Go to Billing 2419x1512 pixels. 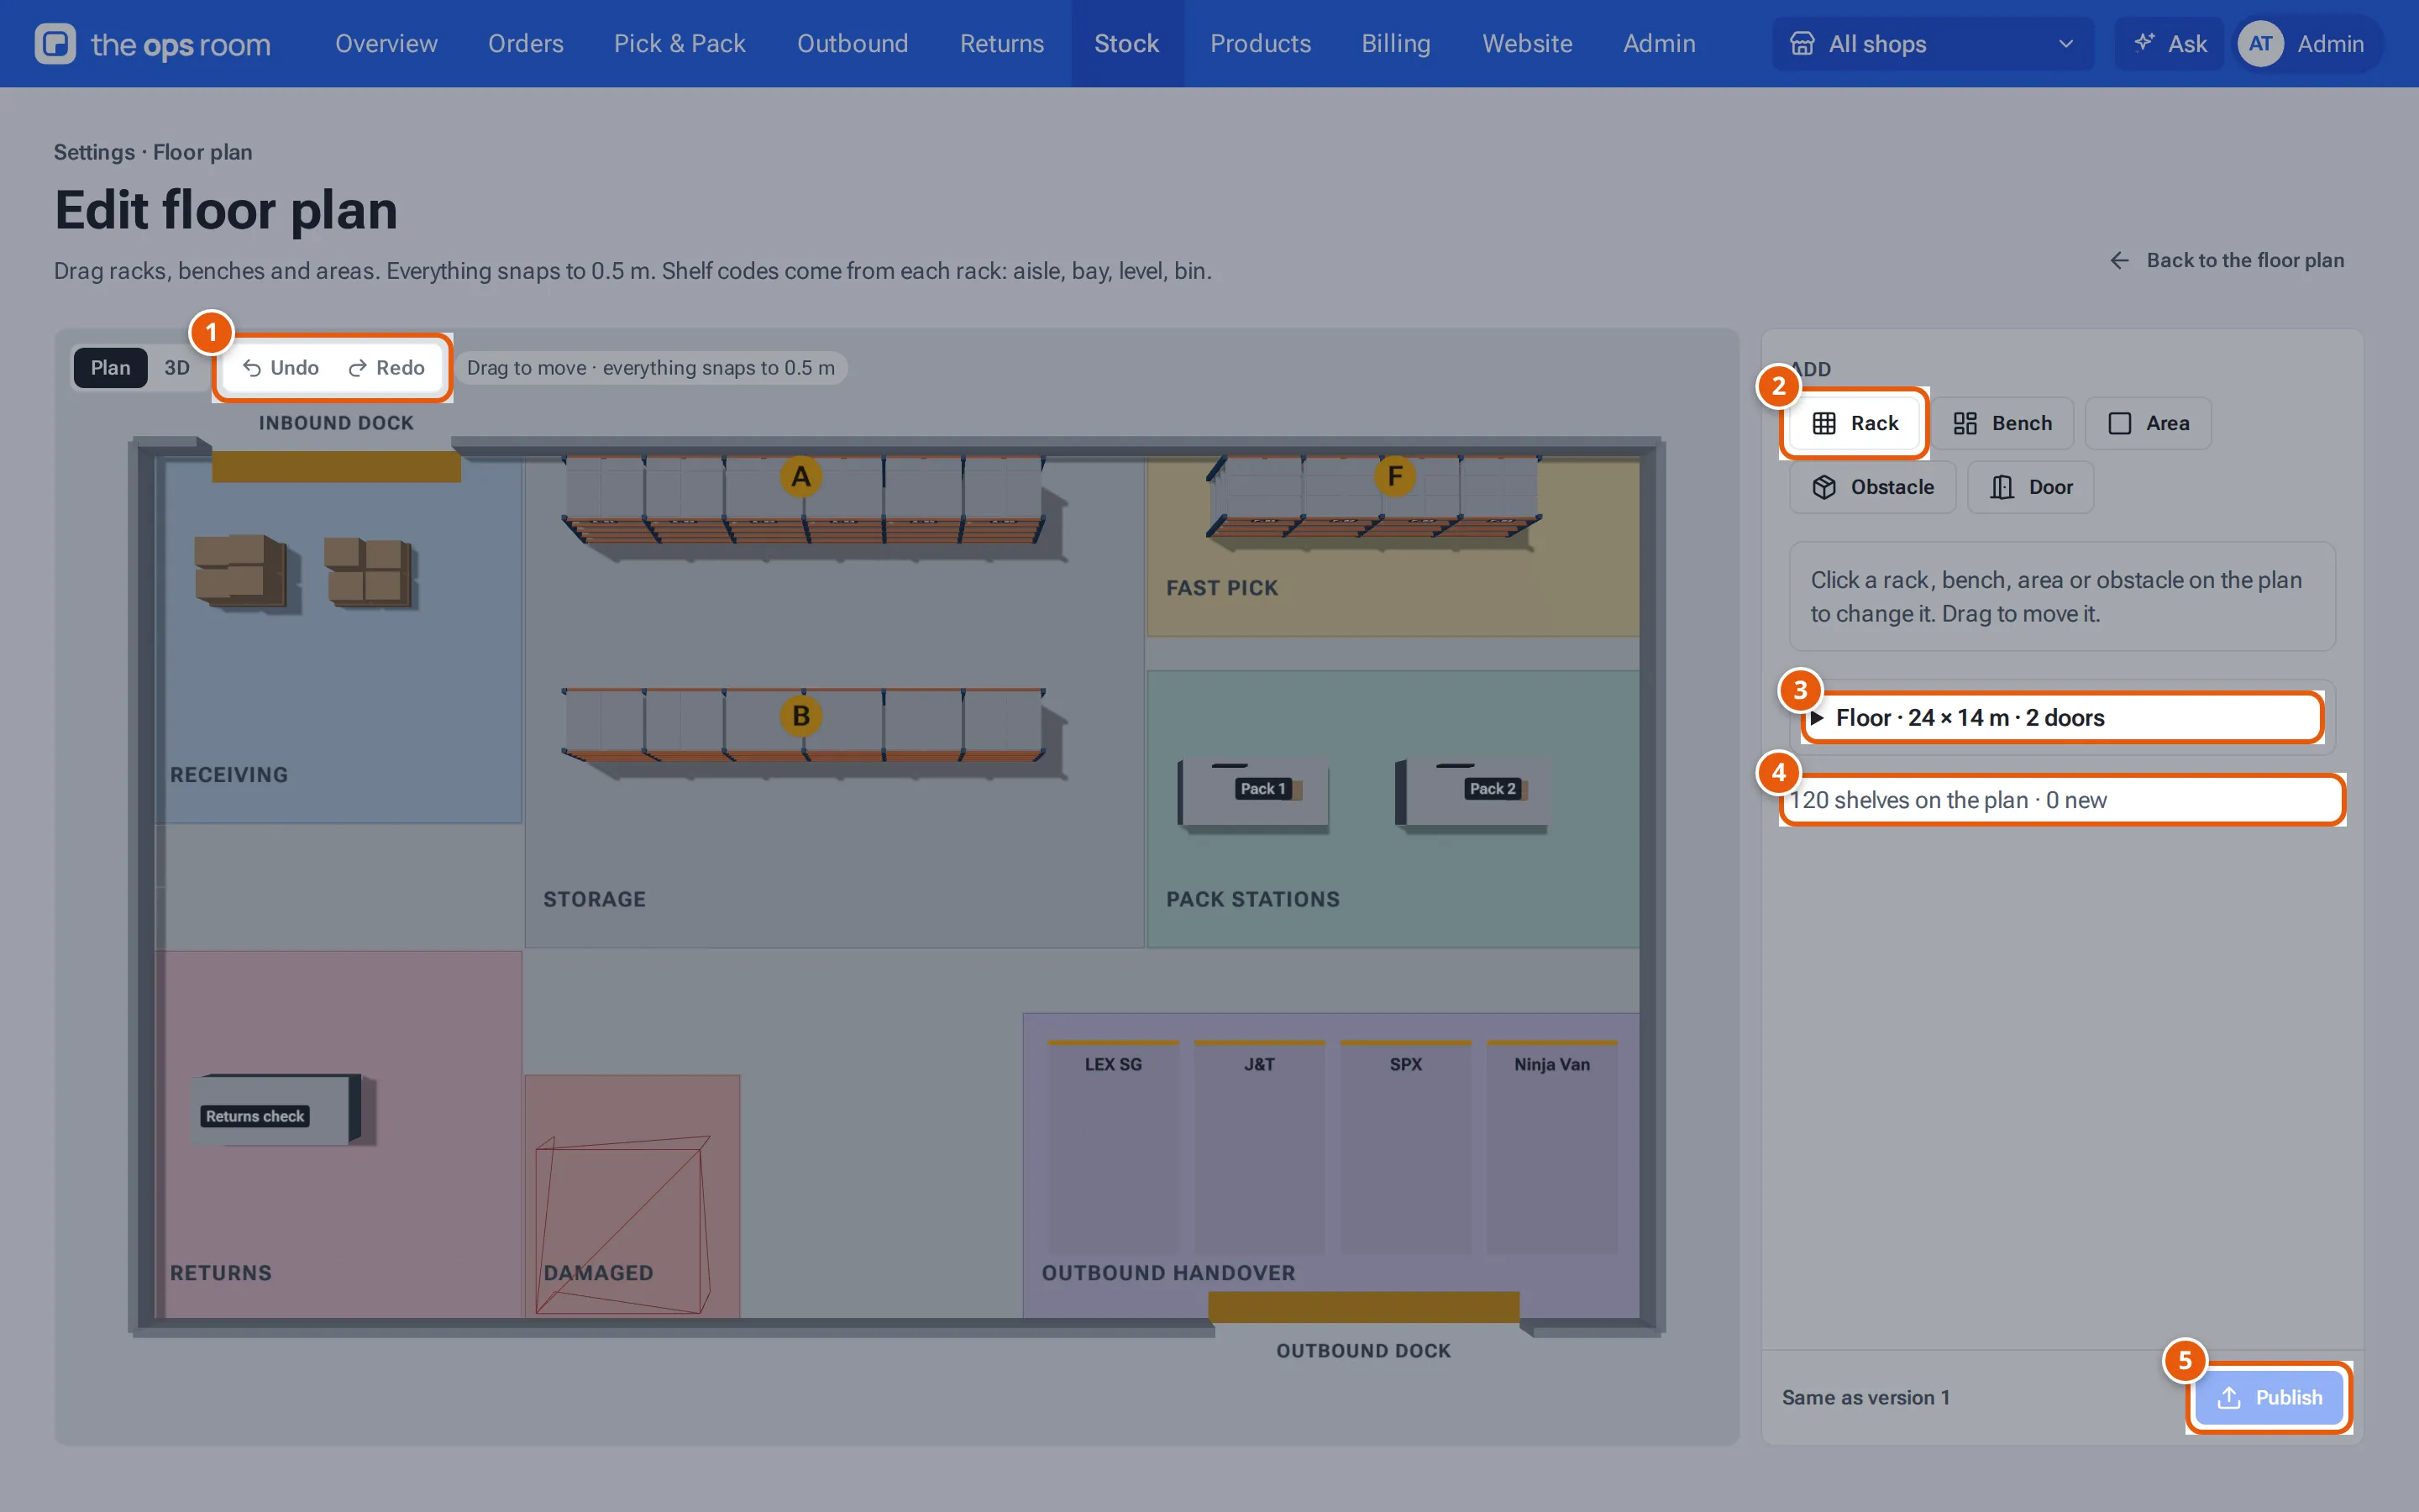(x=1395, y=44)
